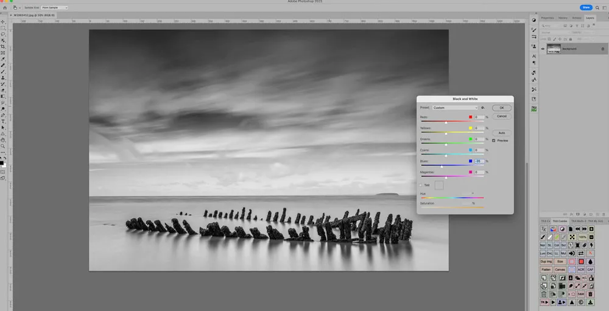Click the TK8 copyright symbol button
The width and height of the screenshot is (609, 311).
[580, 302]
